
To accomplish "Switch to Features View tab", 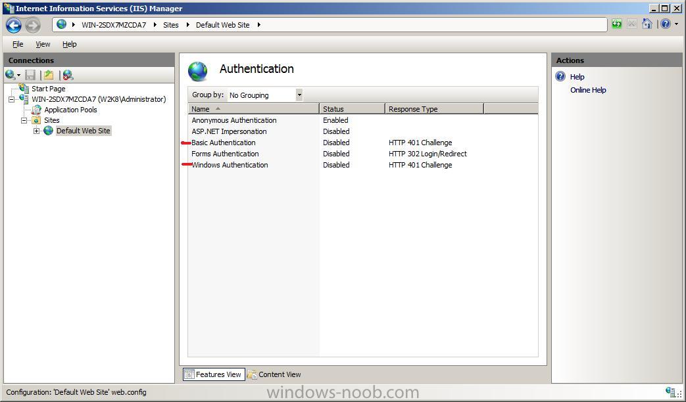I will click(214, 374).
